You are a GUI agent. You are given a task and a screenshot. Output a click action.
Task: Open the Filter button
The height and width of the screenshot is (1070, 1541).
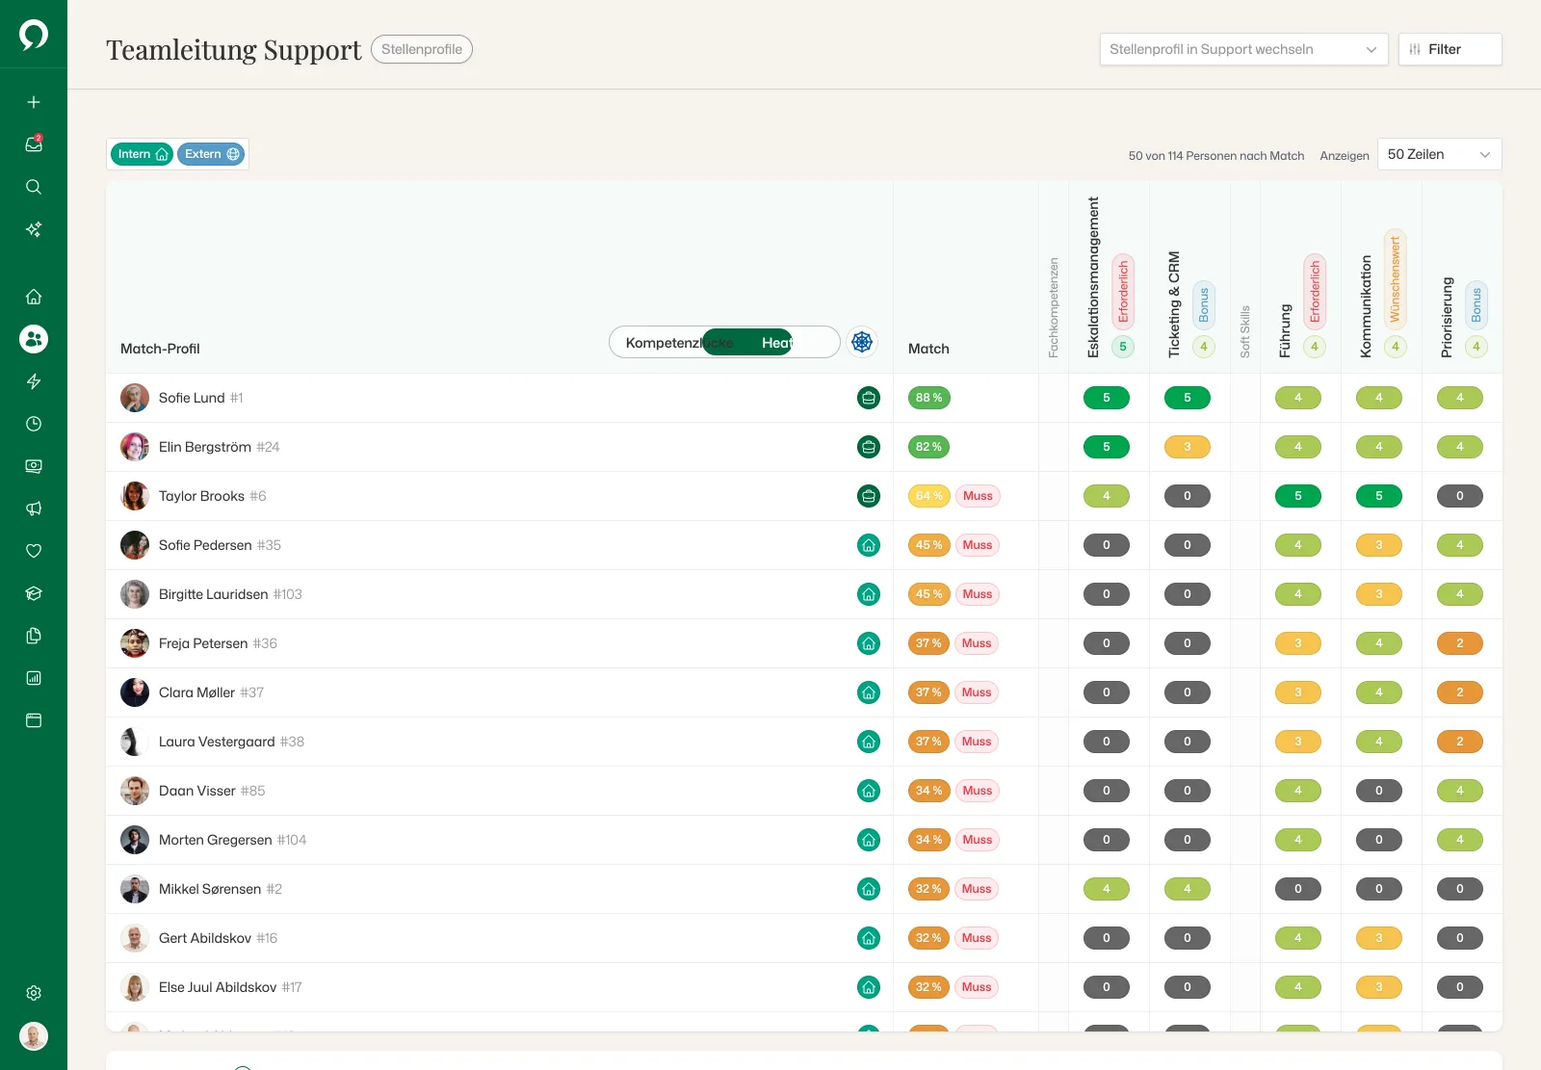[x=1450, y=49]
